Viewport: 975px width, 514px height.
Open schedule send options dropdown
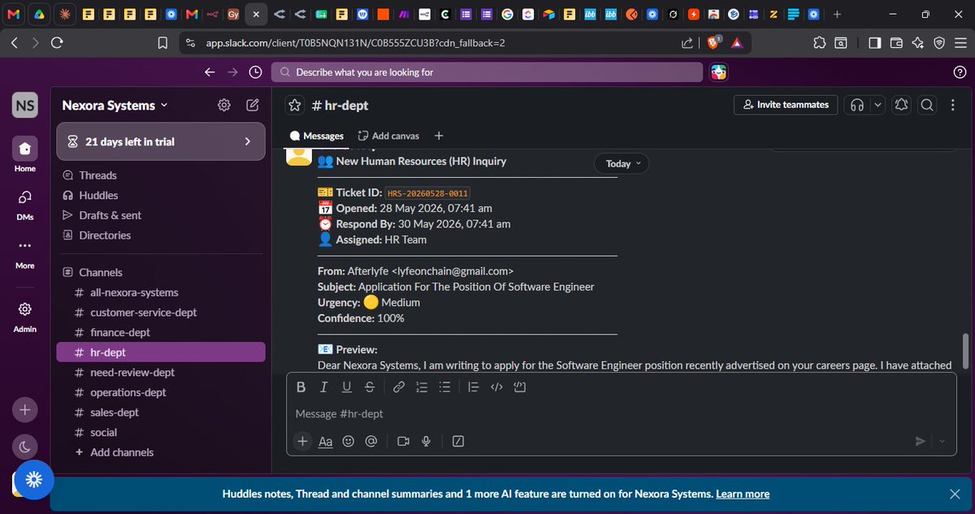(x=942, y=441)
